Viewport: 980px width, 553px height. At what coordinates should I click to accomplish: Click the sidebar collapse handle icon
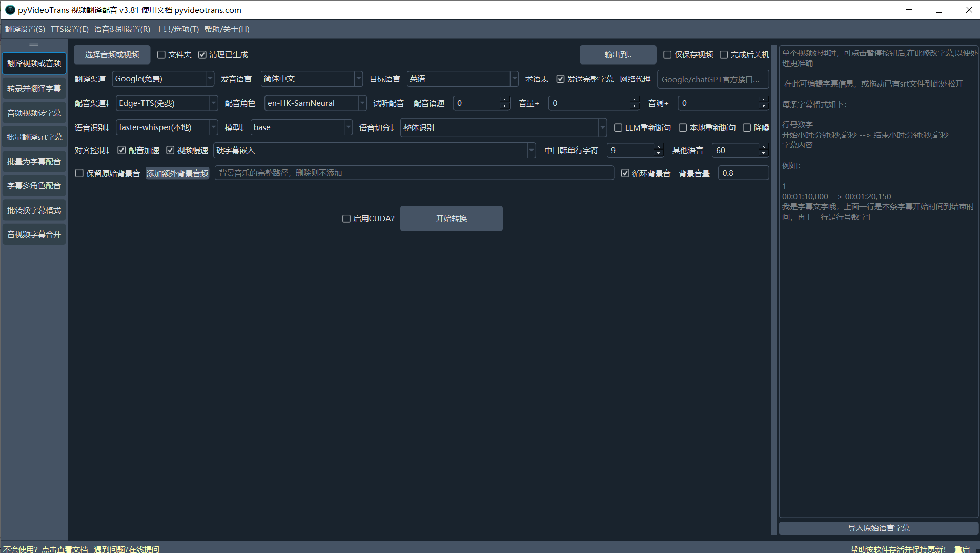pos(34,45)
